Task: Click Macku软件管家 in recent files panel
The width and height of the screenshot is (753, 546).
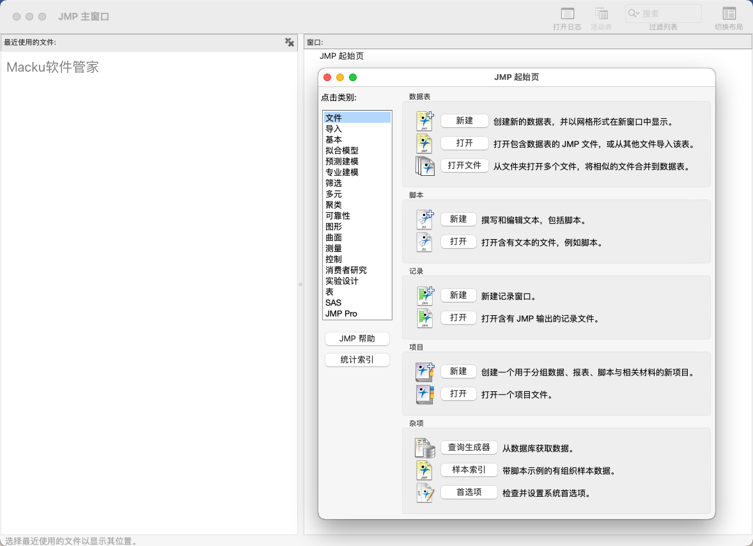Action: tap(53, 66)
